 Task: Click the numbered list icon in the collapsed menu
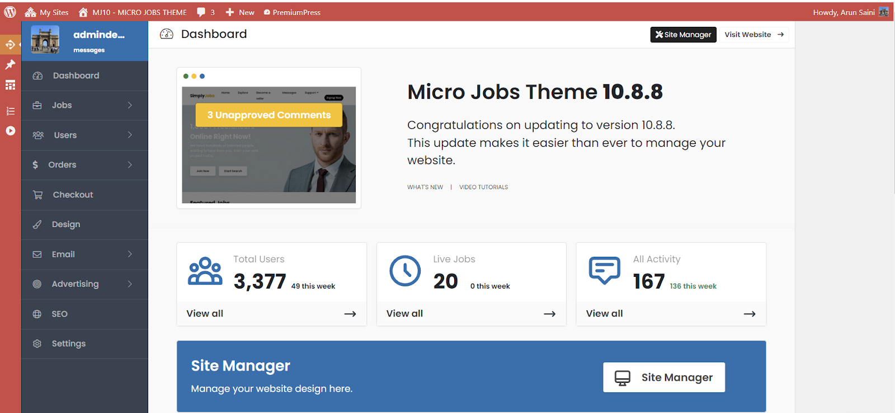(x=10, y=111)
